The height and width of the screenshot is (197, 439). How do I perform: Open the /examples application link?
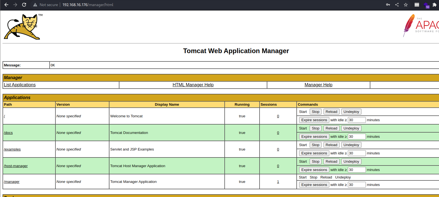pos(12,149)
